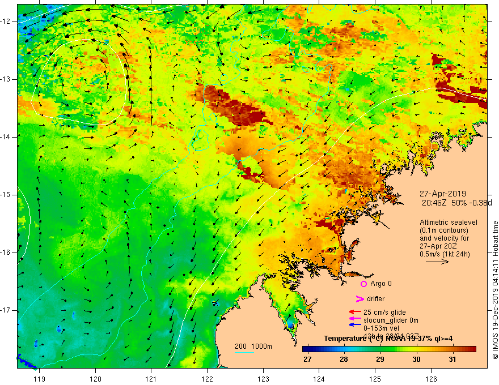Click the colorbar tick label 28
The image size is (499, 385).
[344, 360]
